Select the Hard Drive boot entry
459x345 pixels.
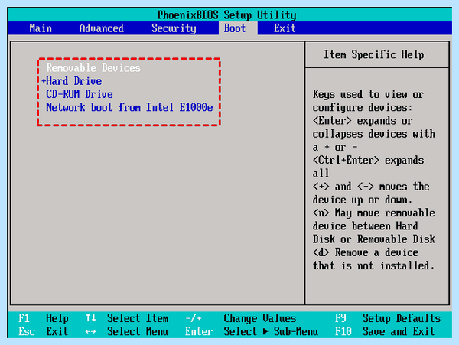coord(74,81)
